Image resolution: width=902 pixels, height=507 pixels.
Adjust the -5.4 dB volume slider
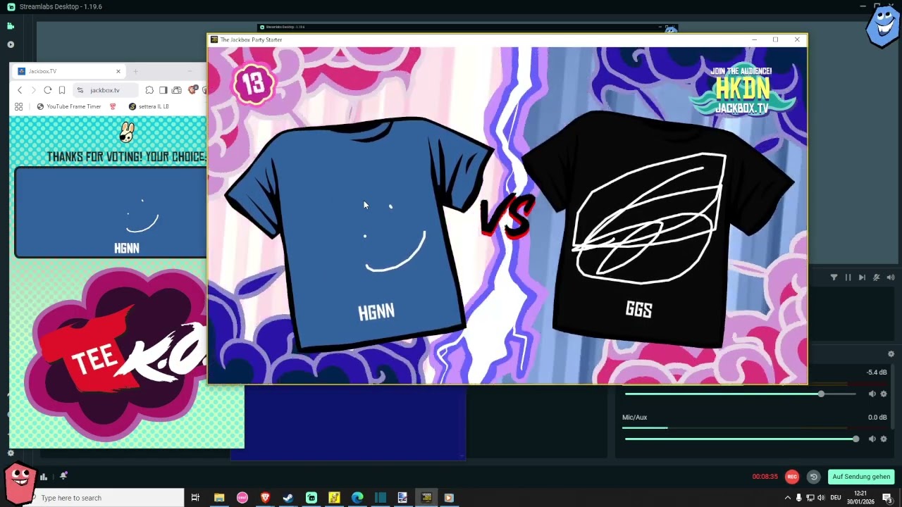(x=740, y=394)
